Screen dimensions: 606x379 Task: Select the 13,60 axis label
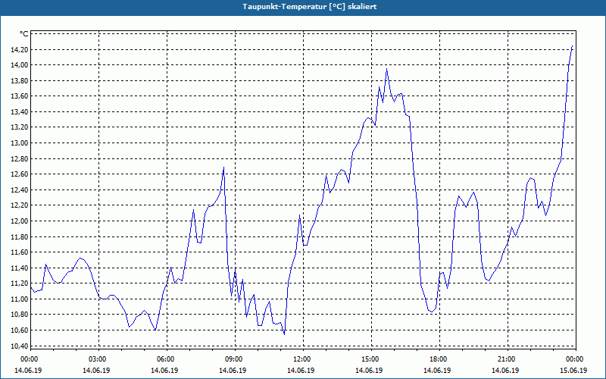[20, 96]
